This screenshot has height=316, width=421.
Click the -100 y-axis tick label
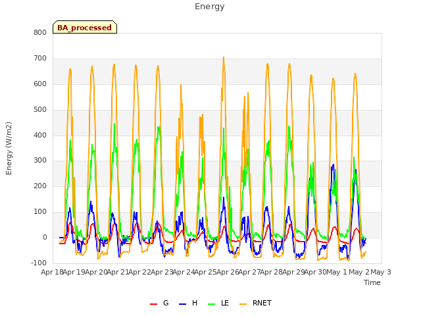click(39, 263)
